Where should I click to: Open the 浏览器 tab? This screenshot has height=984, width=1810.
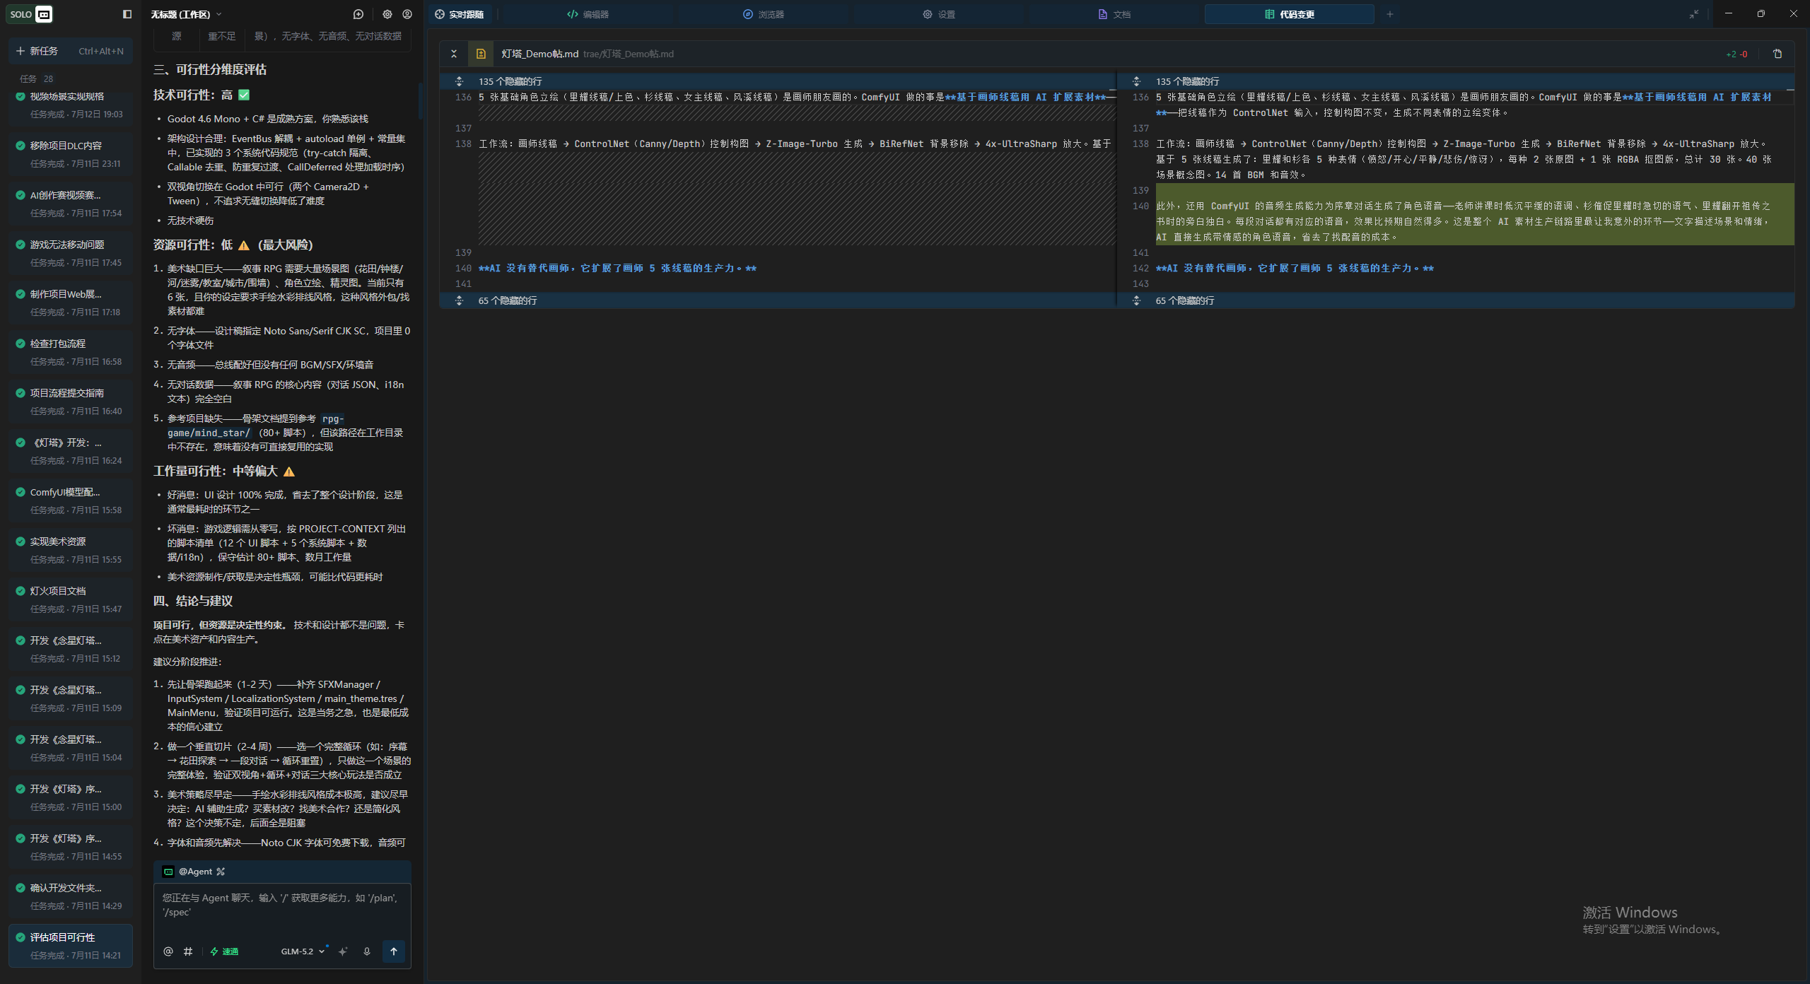tap(764, 14)
